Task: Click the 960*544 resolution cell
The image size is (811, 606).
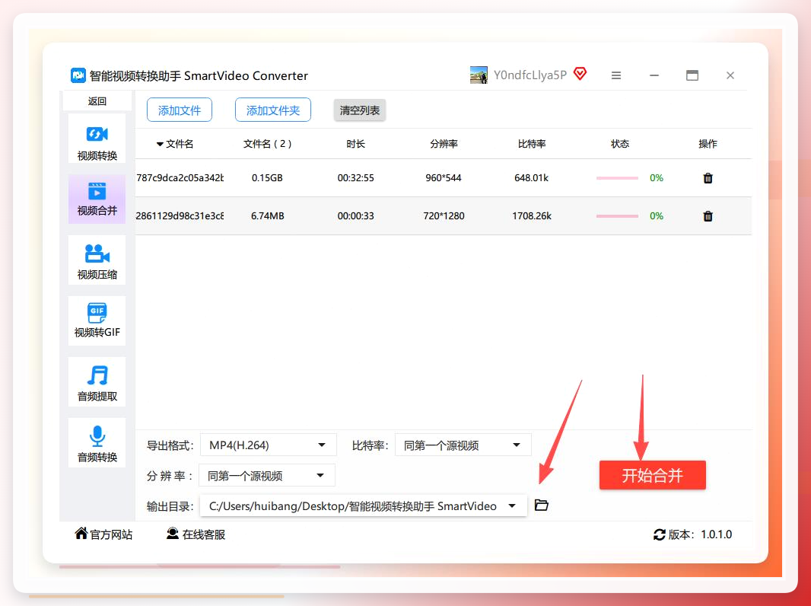Action: (444, 178)
